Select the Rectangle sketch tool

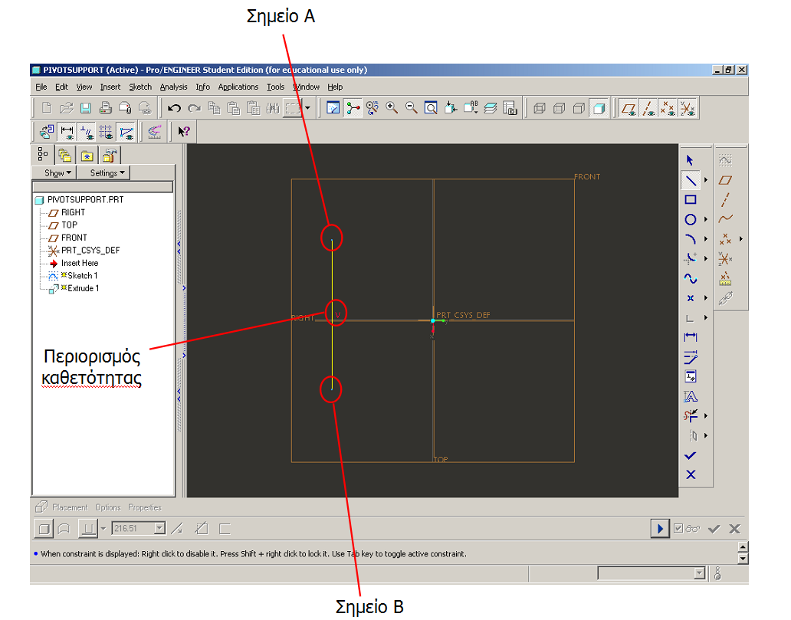691,200
